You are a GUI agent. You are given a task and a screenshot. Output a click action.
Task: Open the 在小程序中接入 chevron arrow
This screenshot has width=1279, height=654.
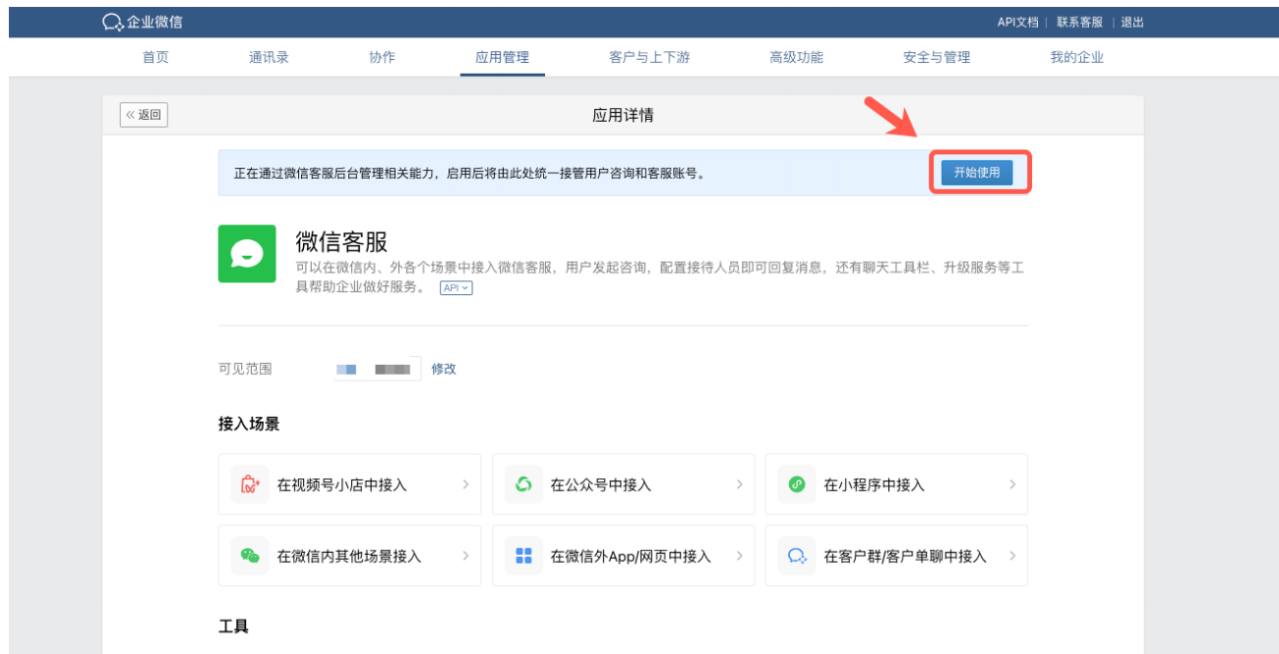tap(1012, 485)
